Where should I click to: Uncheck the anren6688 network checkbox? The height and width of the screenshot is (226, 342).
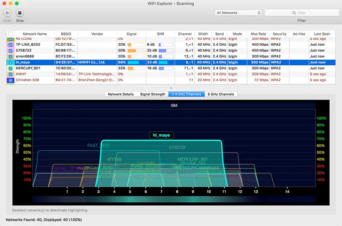pos(10,56)
